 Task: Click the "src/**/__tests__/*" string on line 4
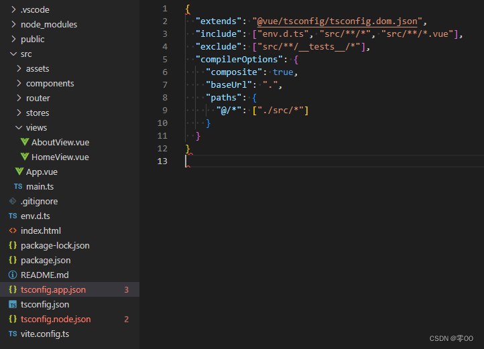[x=308, y=47]
